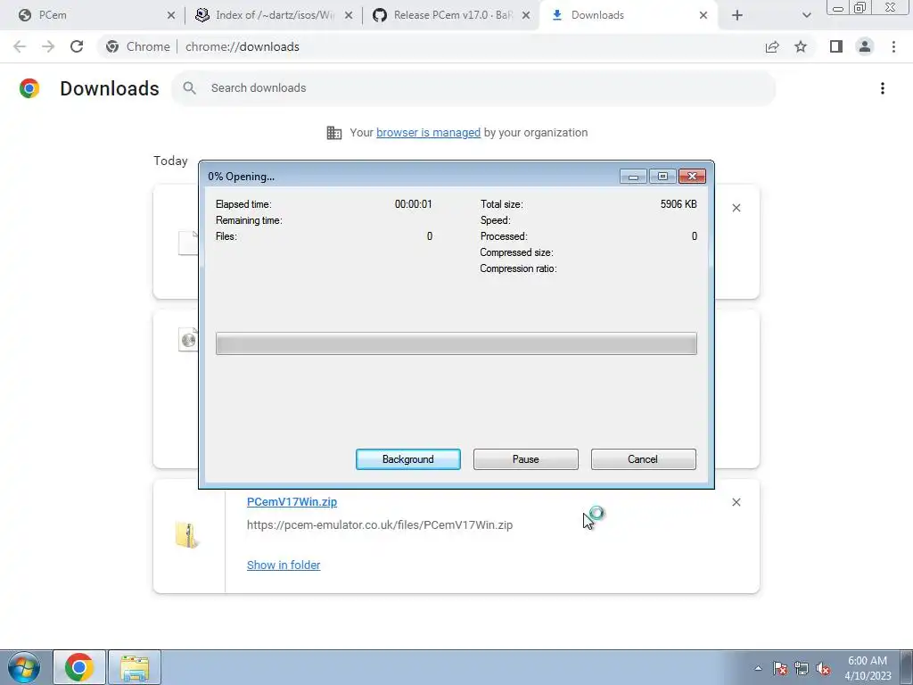
Task: Share this page icon in address bar
Action: pyautogui.click(x=772, y=46)
